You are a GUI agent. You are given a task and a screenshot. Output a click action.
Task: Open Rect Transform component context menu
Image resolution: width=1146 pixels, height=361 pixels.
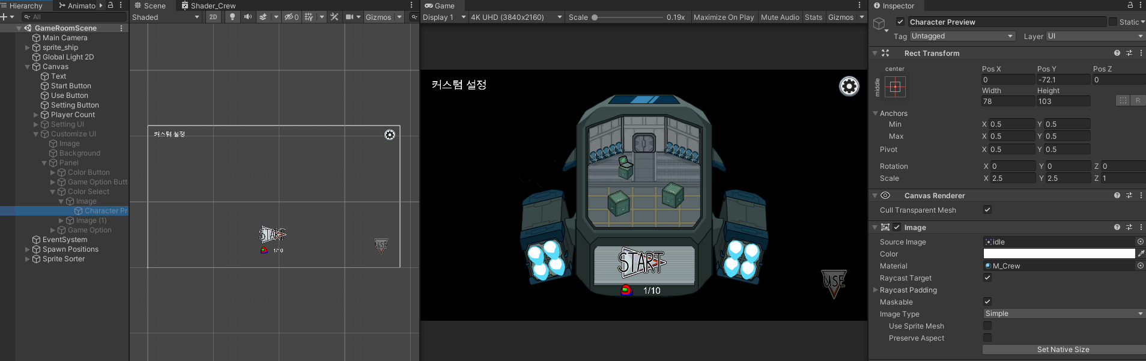1141,53
